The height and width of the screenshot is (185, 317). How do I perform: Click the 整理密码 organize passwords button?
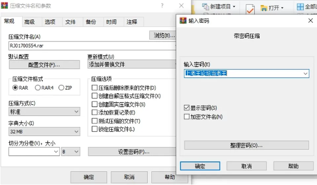click(x=246, y=145)
